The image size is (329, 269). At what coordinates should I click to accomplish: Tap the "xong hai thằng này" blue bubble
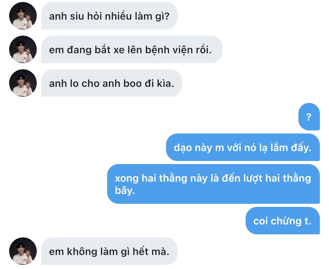pyautogui.click(x=213, y=184)
